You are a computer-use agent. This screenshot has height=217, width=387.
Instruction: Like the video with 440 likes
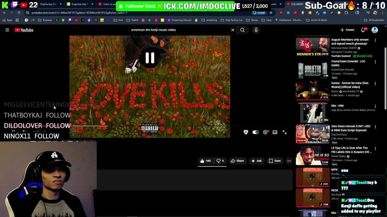205,161
